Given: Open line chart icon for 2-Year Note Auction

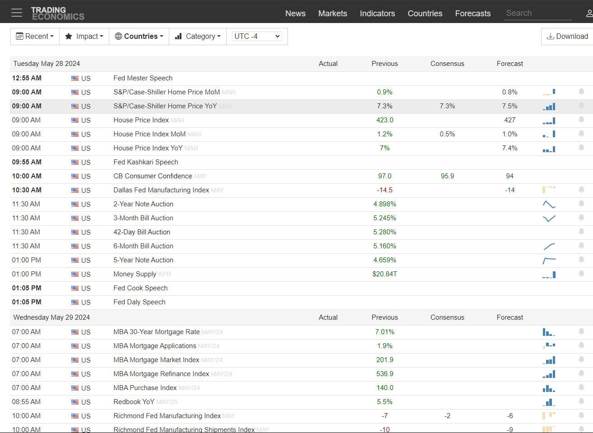Looking at the screenshot, I should coord(549,204).
